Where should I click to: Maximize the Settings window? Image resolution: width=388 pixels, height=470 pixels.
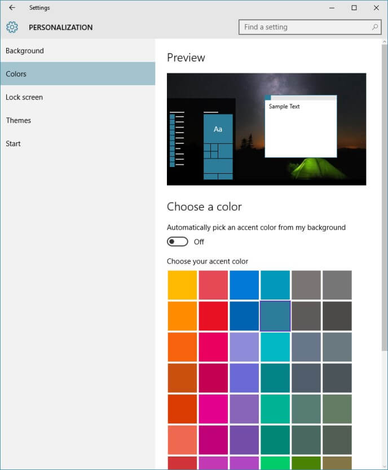pos(354,8)
